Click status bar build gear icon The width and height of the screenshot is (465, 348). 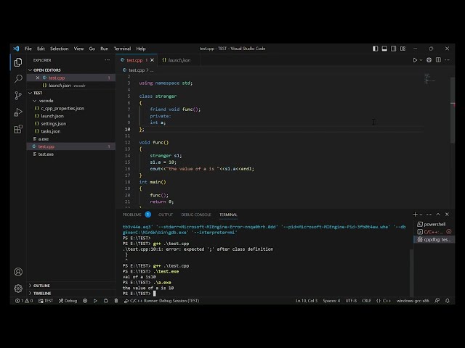point(85,301)
